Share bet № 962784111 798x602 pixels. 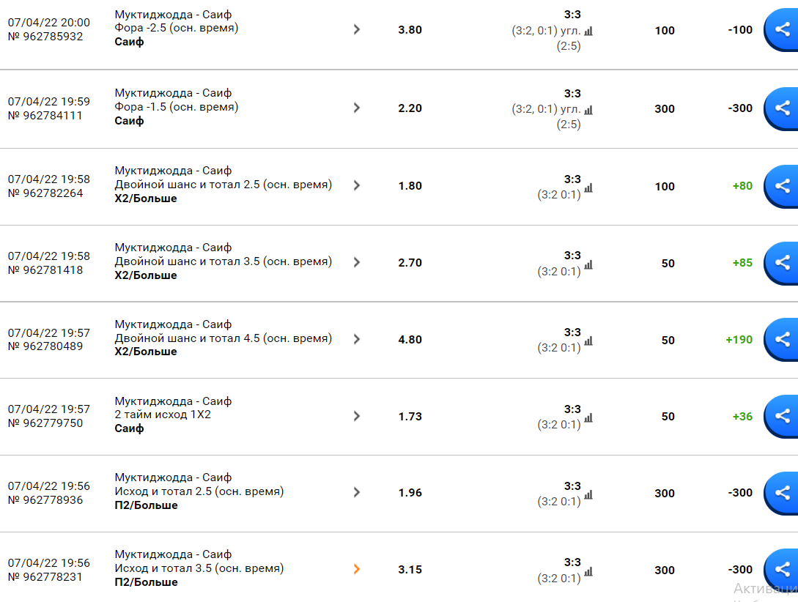782,108
